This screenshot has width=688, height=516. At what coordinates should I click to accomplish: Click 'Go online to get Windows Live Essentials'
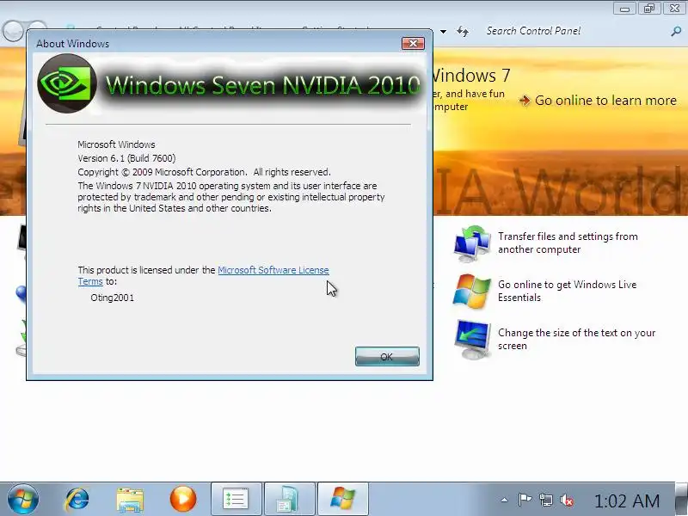tap(567, 291)
